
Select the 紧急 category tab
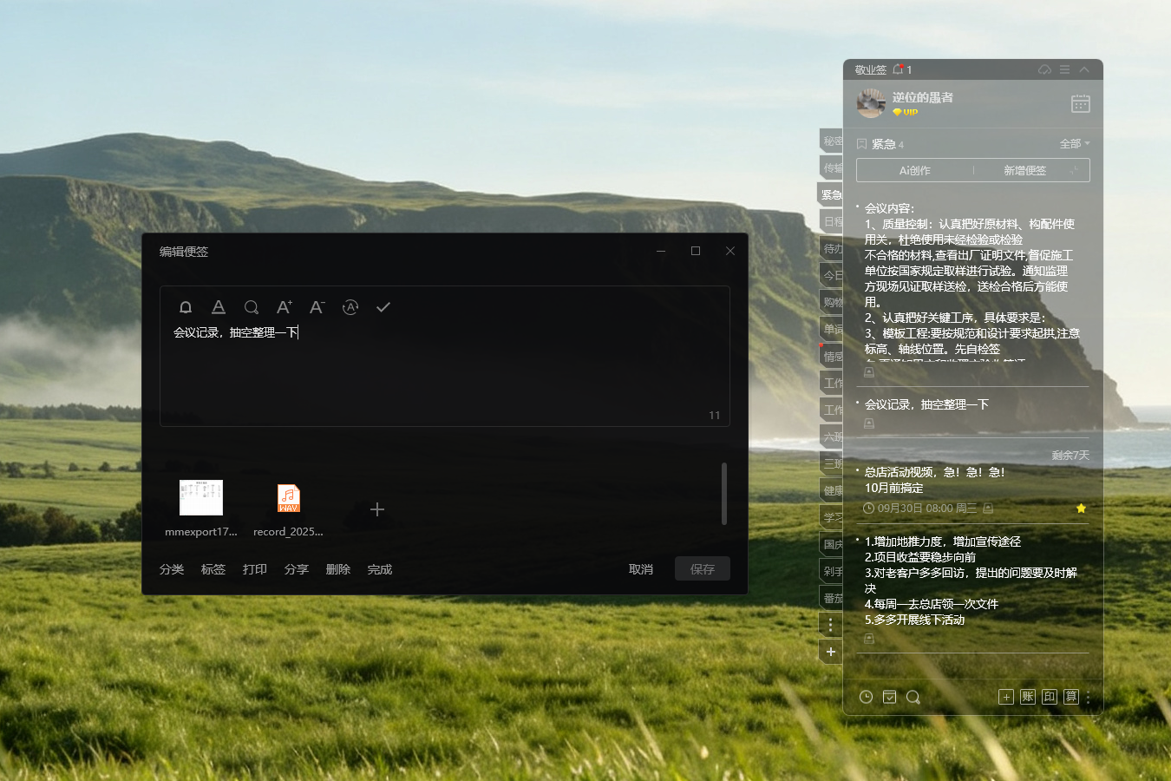[x=831, y=195]
